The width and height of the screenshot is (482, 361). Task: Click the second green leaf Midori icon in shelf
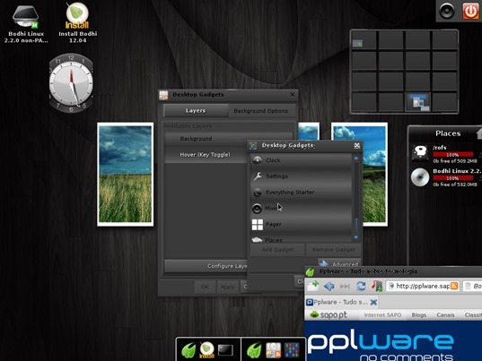click(x=254, y=350)
